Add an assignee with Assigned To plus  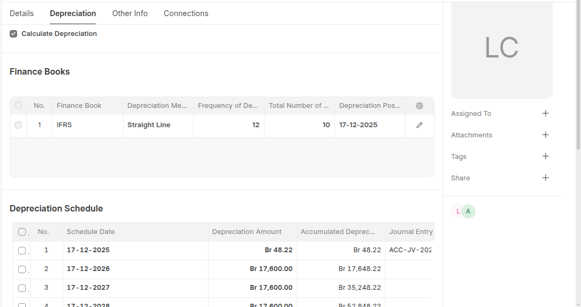546,113
